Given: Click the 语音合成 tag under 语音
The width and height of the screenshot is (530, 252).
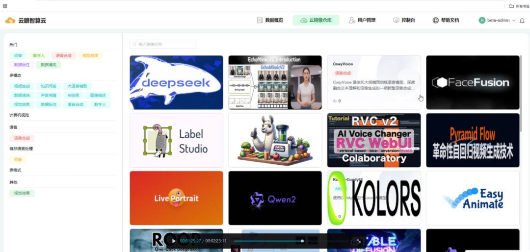Looking at the screenshot, I should (x=22, y=138).
